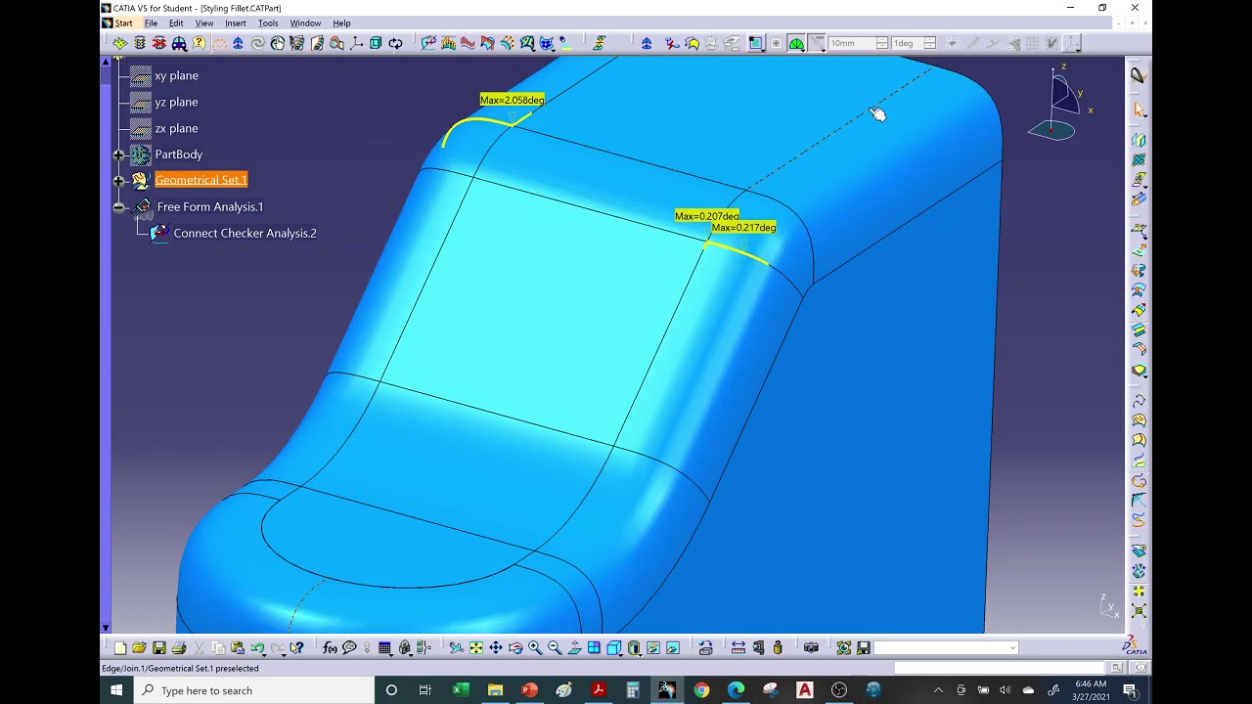Click the Isometric View cube icon
1252x704 pixels.
[x=613, y=647]
